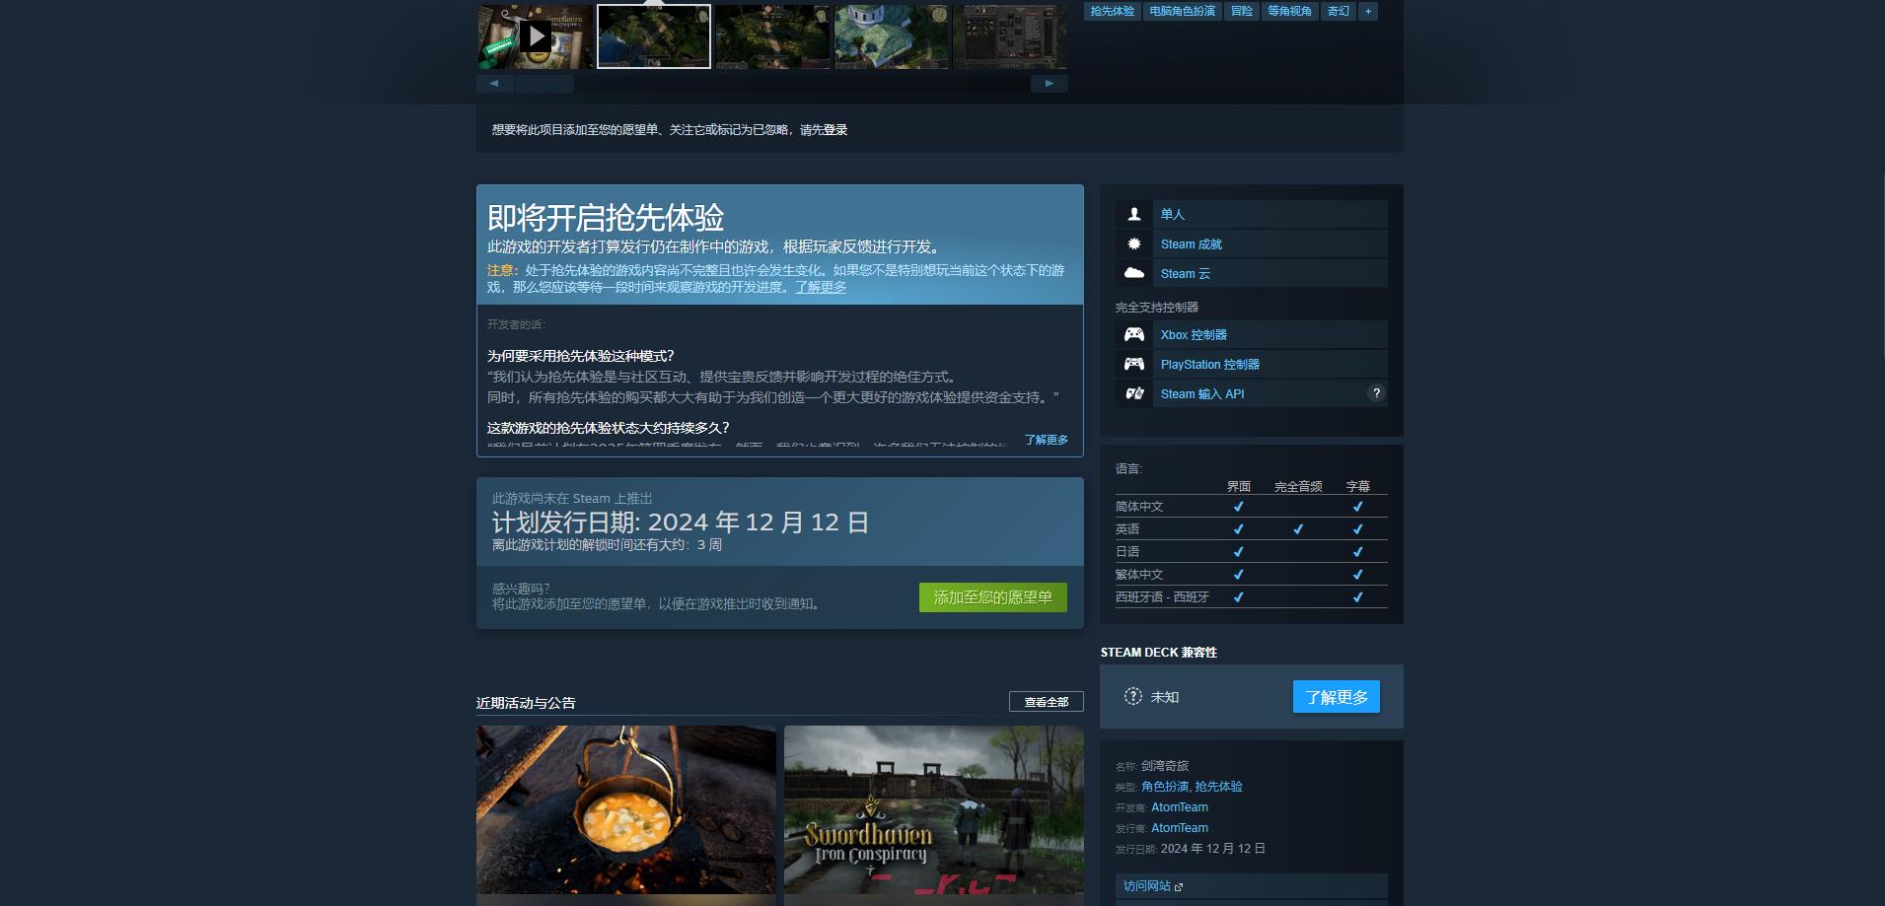1885x906 pixels.
Task: Click 简体中文 language row label
Action: [x=1139, y=507]
